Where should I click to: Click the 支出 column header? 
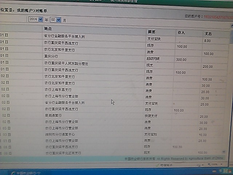tap(208, 34)
